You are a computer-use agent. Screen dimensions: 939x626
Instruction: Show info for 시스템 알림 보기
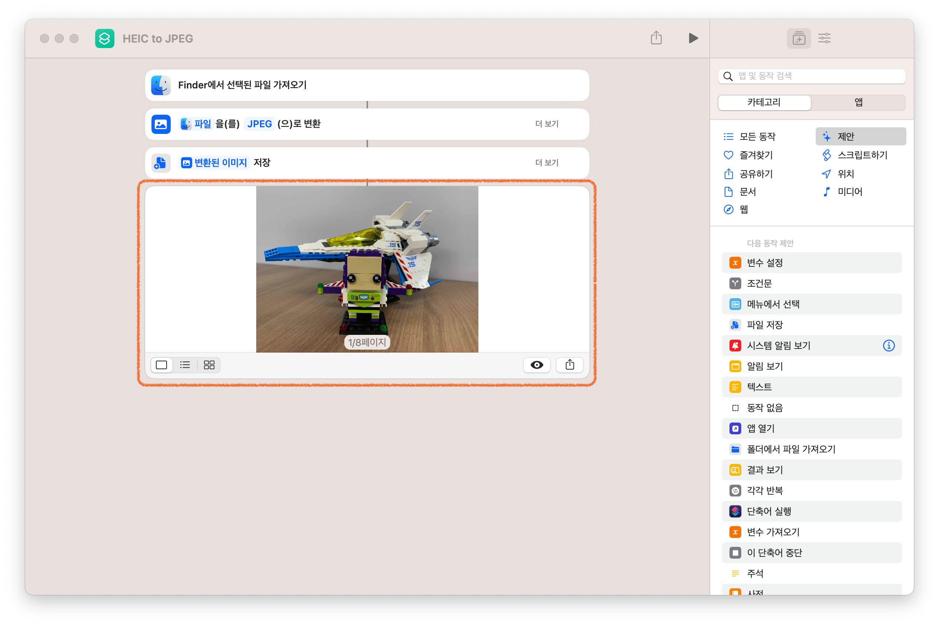tap(889, 346)
